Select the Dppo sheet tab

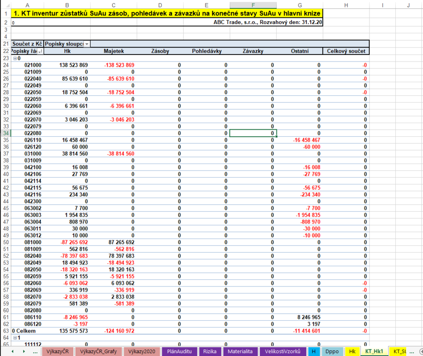(x=332, y=351)
